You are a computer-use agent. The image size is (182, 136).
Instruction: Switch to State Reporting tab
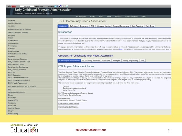coord(137,26)
